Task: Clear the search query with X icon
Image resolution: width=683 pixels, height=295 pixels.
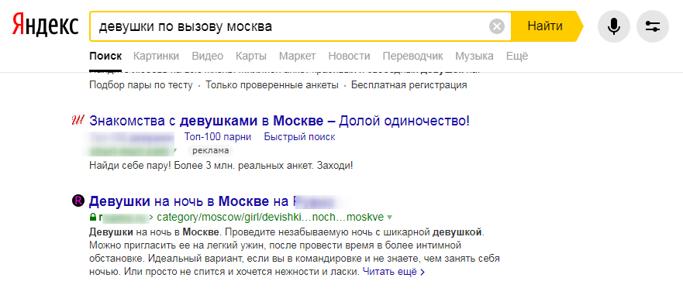Action: (x=497, y=26)
